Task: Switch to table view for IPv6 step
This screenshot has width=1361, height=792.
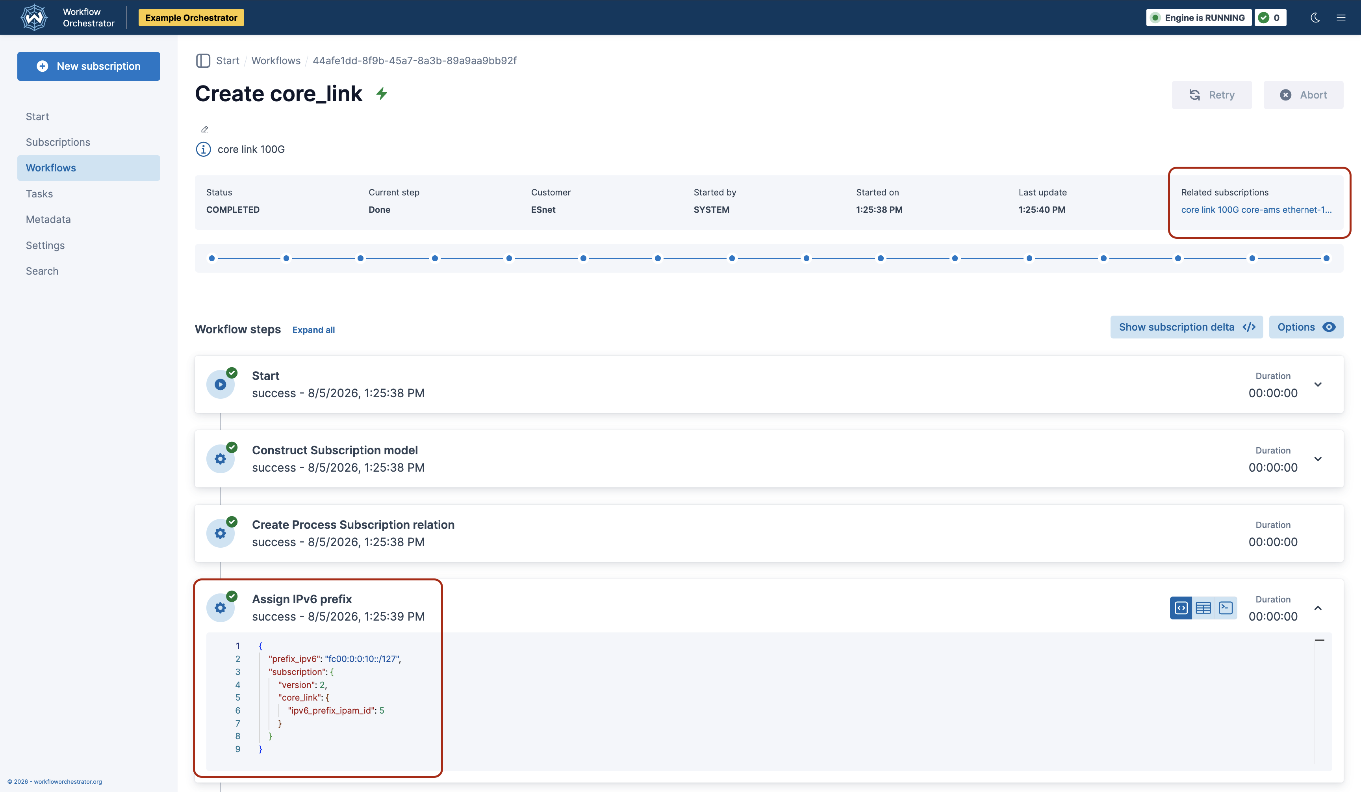Action: pos(1203,608)
